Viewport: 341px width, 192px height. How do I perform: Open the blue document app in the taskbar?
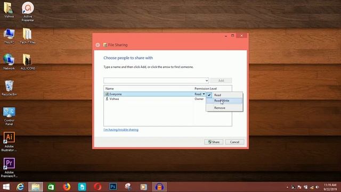[82, 187]
